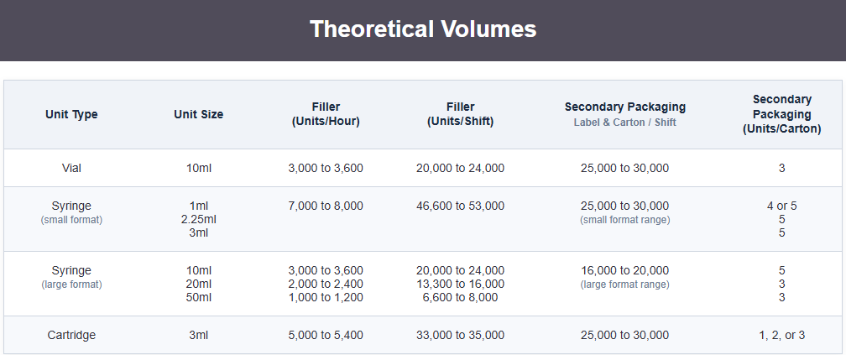Select the Syringe large format cell
The image size is (846, 355).
pyautogui.click(x=71, y=276)
